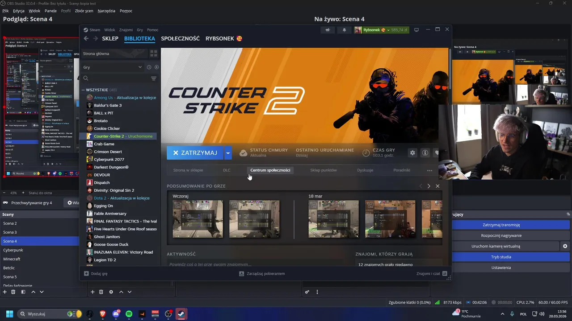Filter library by ready to play icon

(156, 67)
